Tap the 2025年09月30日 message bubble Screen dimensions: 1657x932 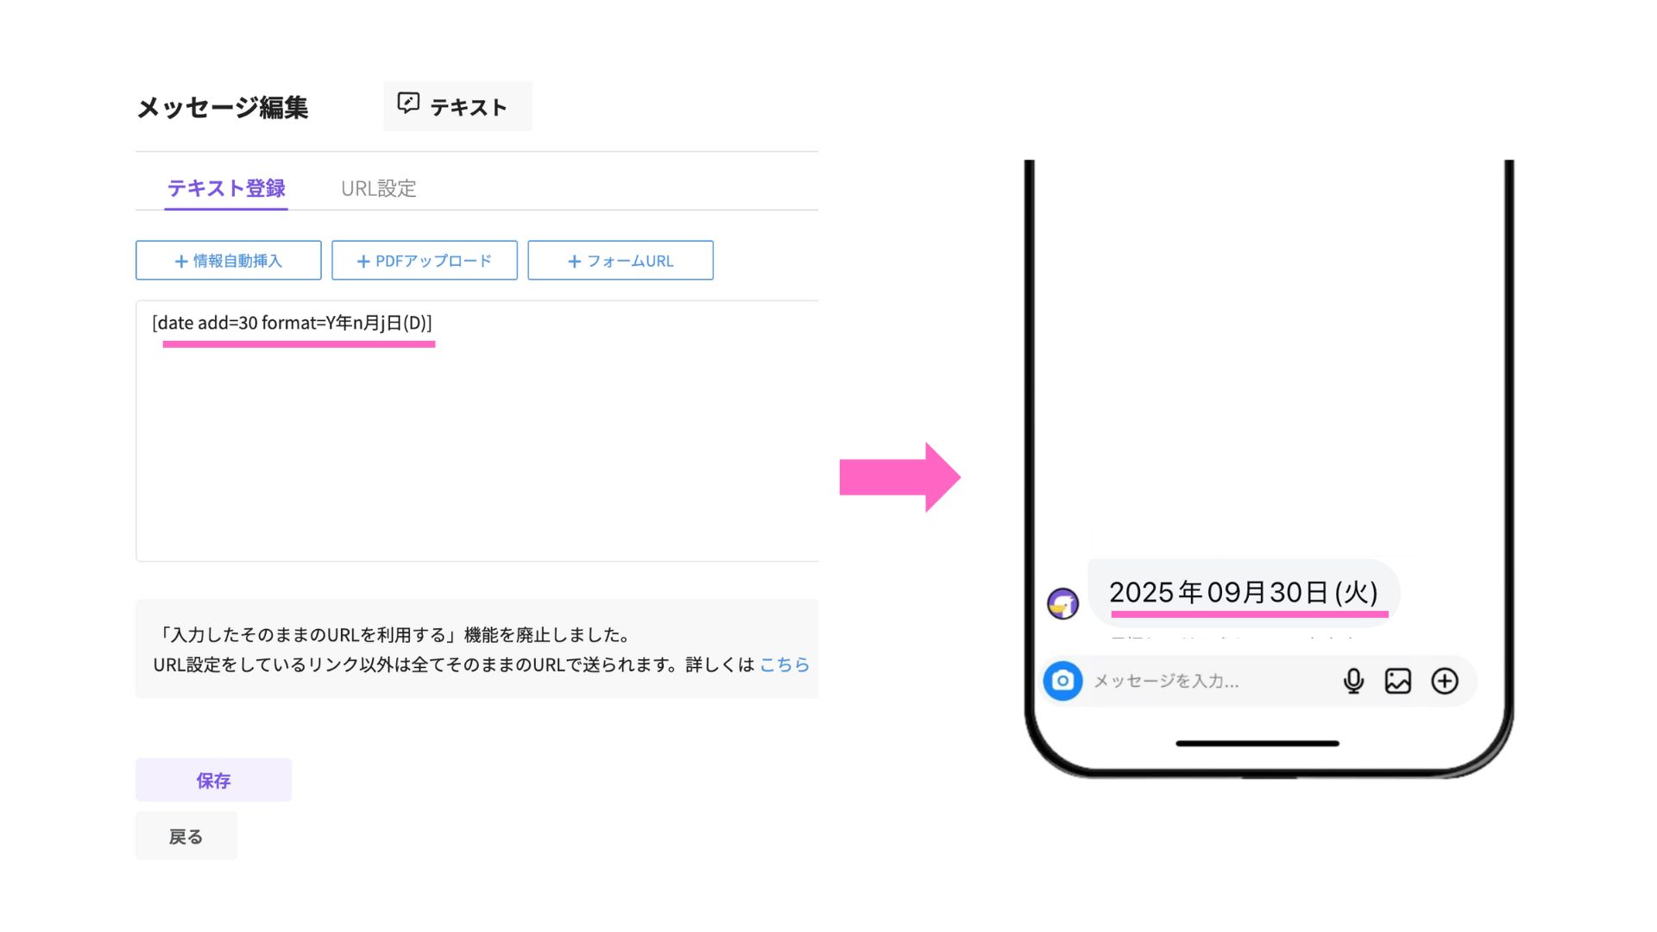coord(1244,593)
